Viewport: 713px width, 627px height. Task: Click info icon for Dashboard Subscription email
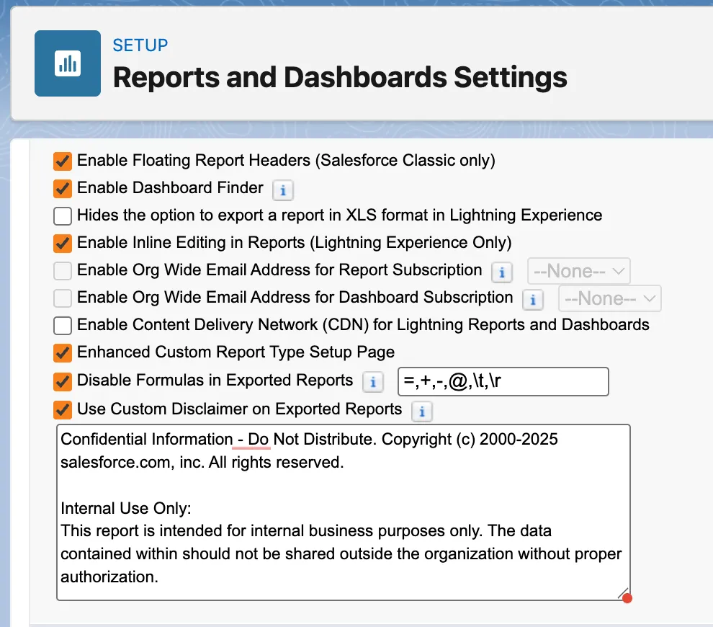532,300
